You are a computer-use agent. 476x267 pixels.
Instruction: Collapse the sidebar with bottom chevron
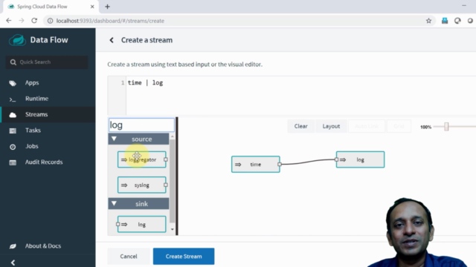[13, 263]
